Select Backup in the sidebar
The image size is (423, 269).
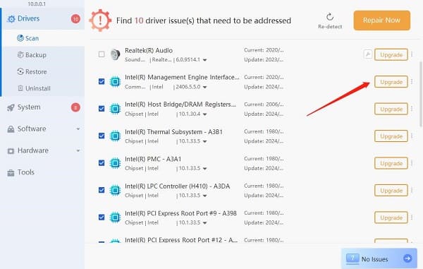[x=43, y=55]
